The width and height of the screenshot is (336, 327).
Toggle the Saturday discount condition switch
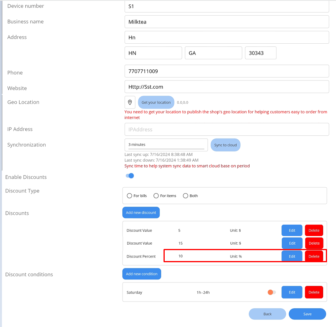click(271, 292)
